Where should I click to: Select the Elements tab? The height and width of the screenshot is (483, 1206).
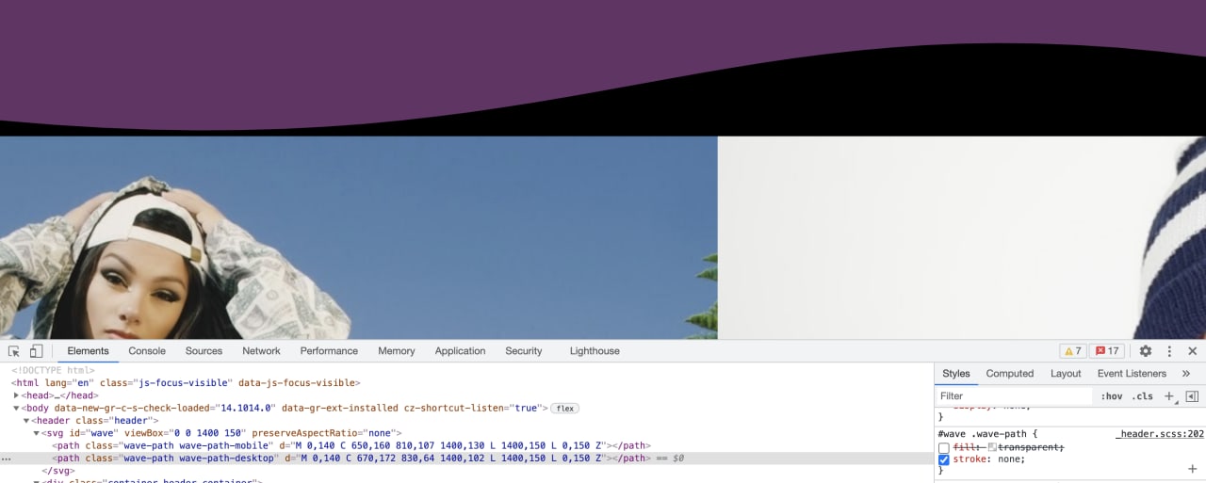(x=88, y=351)
